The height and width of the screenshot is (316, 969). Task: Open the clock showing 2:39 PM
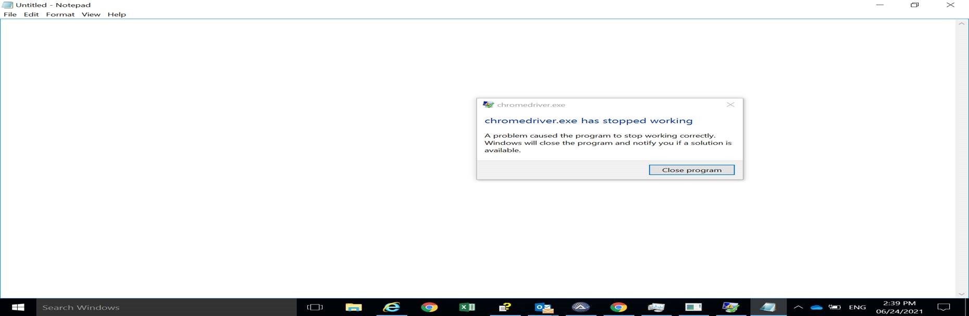pyautogui.click(x=899, y=307)
